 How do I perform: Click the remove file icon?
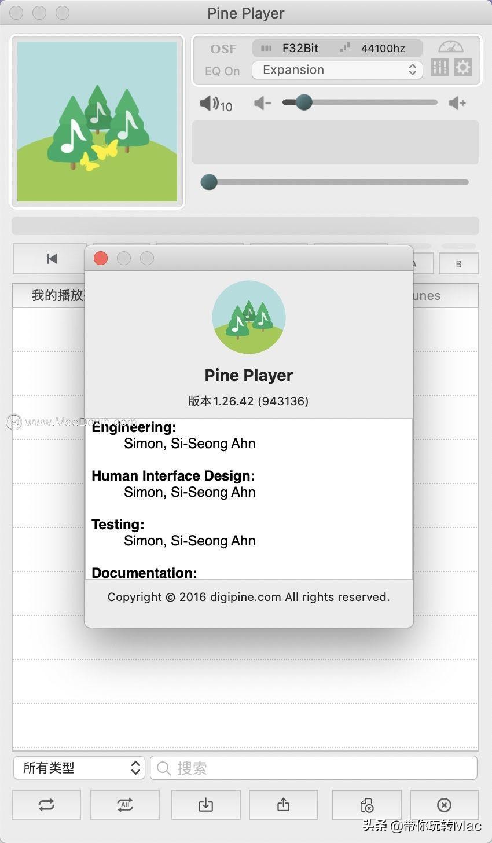coord(366,805)
